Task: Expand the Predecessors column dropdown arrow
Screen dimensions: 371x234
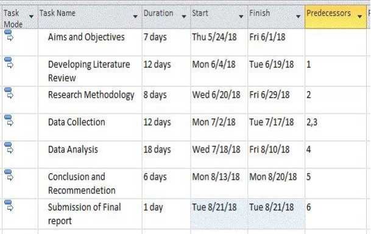Action: 359,16
